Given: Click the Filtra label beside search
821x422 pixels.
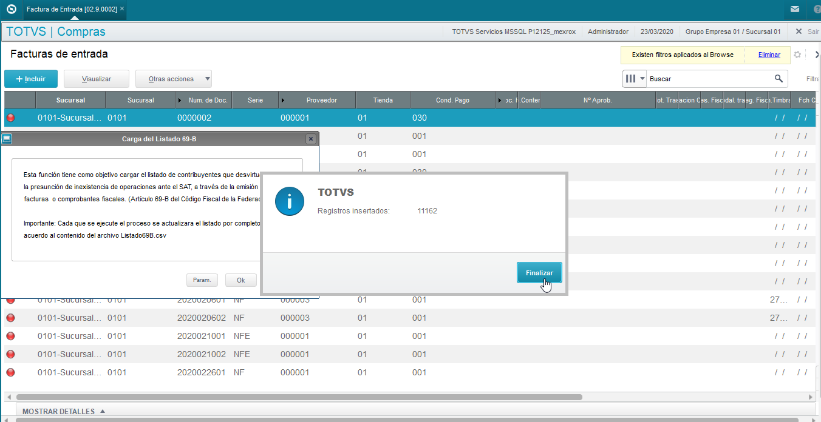Looking at the screenshot, I should tap(813, 79).
